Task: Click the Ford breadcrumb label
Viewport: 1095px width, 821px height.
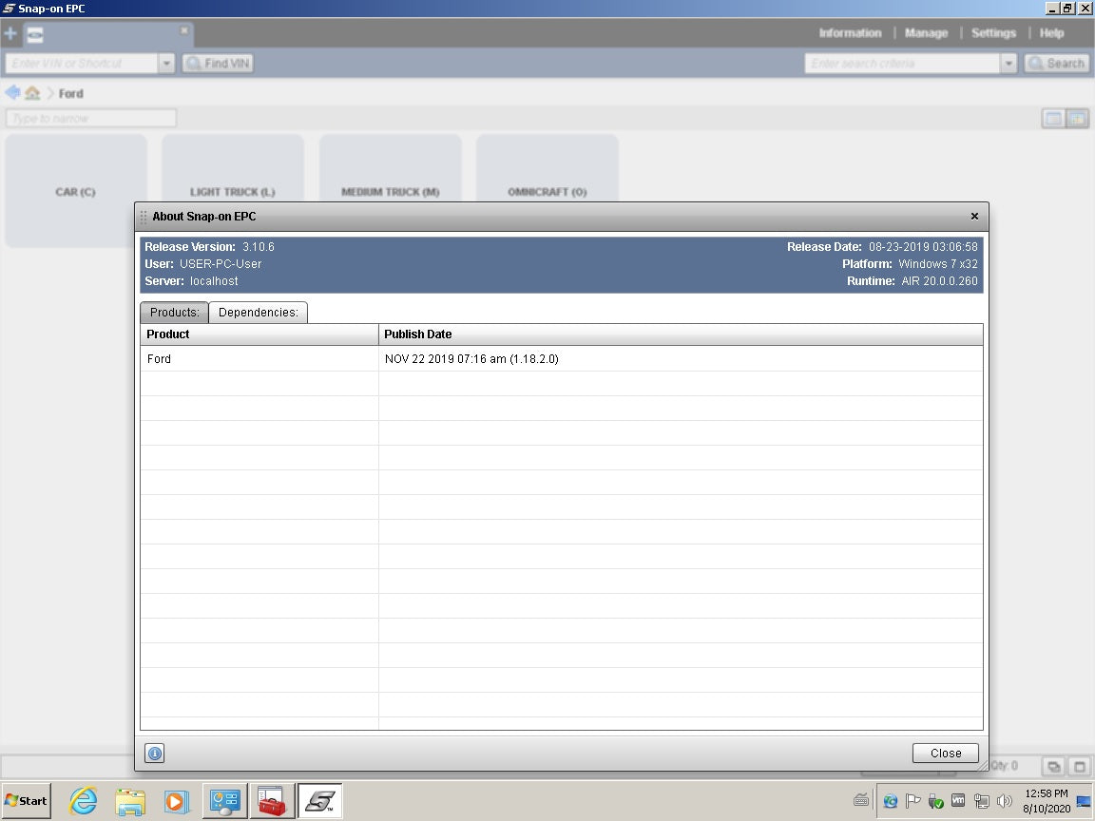Action: (70, 93)
